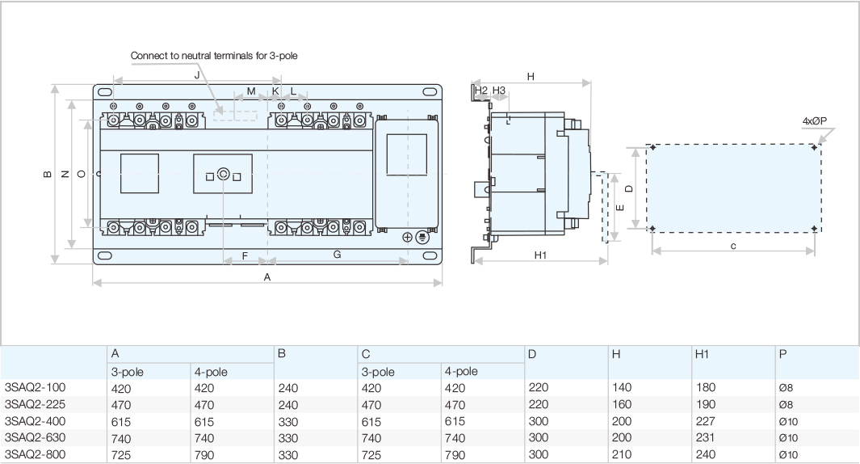
Task: Click the 3-pole subheader under column C
Action: (378, 372)
